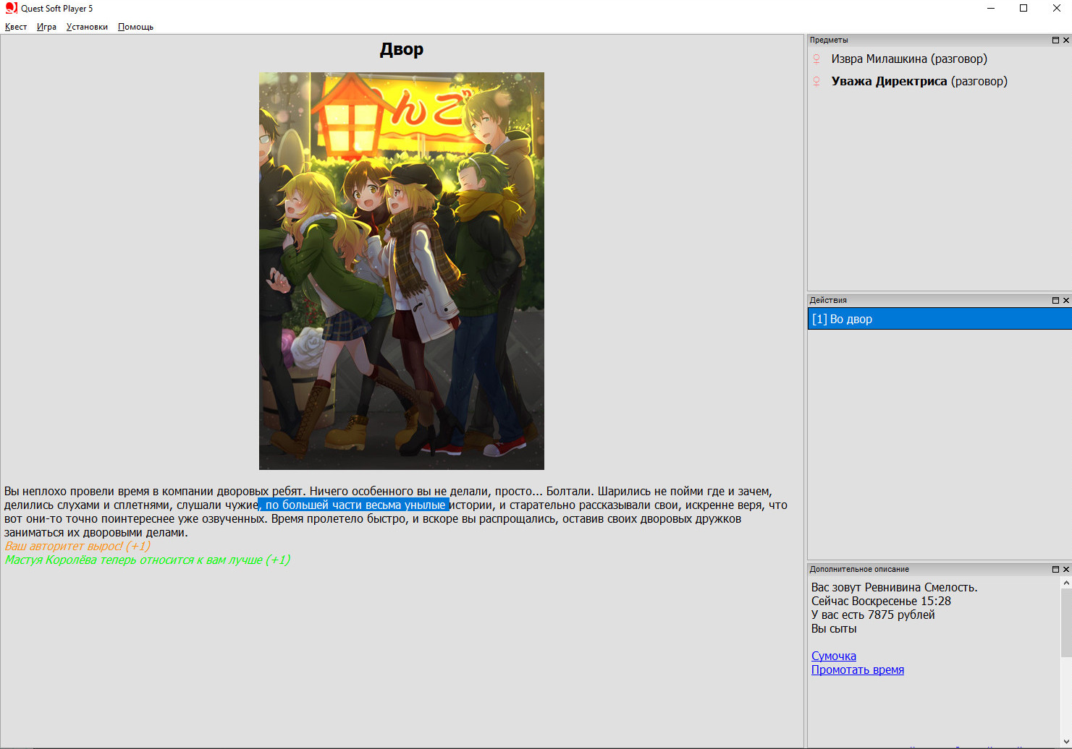Close the Quest Soft Player window
The image size is (1072, 749).
pyautogui.click(x=1056, y=9)
